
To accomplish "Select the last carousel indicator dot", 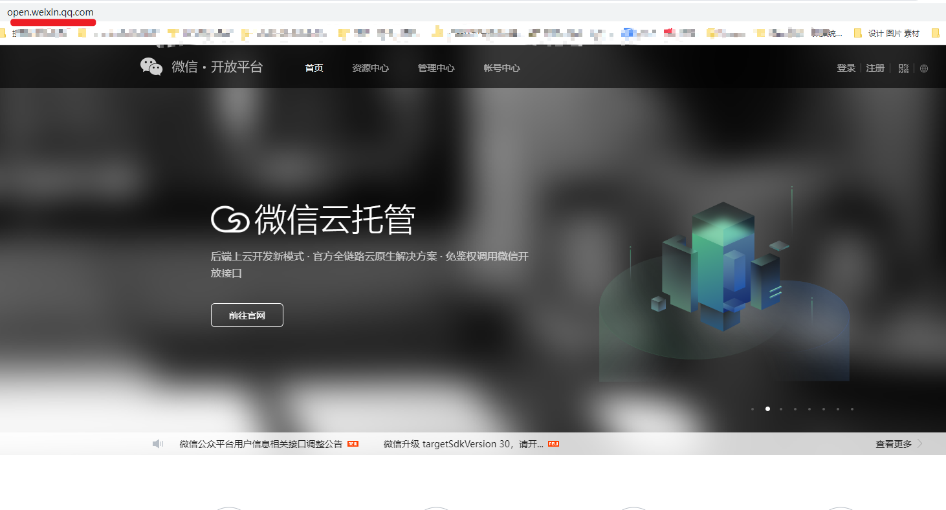I will tap(852, 409).
